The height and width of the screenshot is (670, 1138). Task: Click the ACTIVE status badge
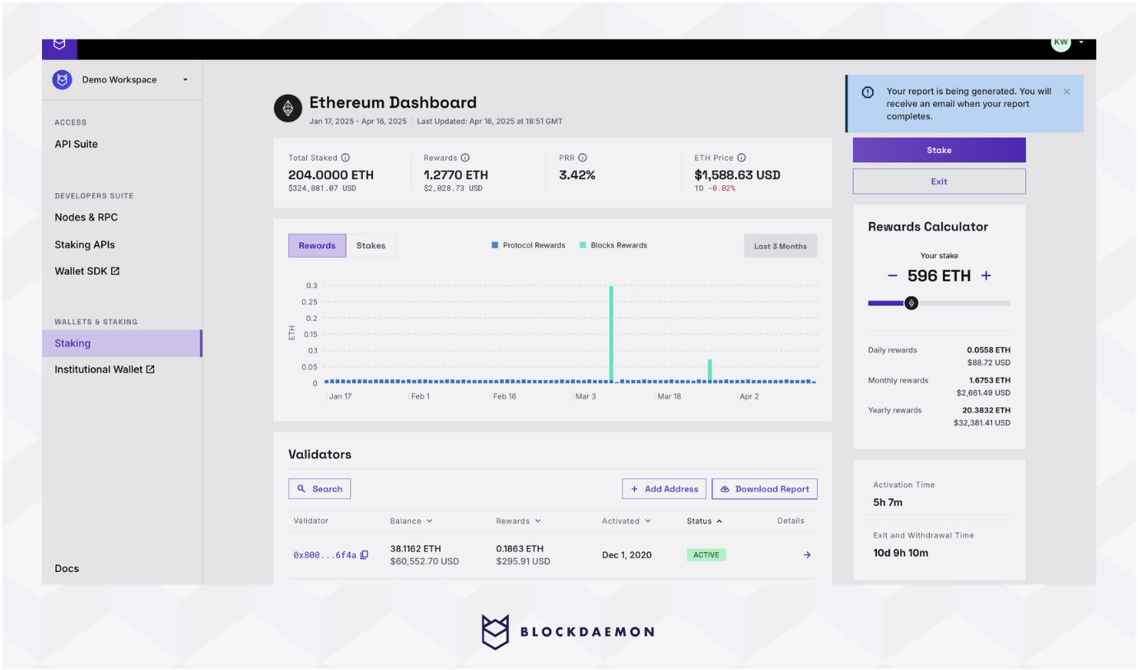tap(707, 555)
